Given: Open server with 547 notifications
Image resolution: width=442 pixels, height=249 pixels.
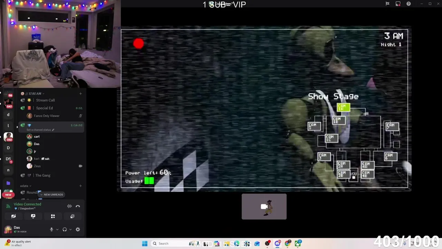Looking at the screenshot, I should click(x=8, y=103).
